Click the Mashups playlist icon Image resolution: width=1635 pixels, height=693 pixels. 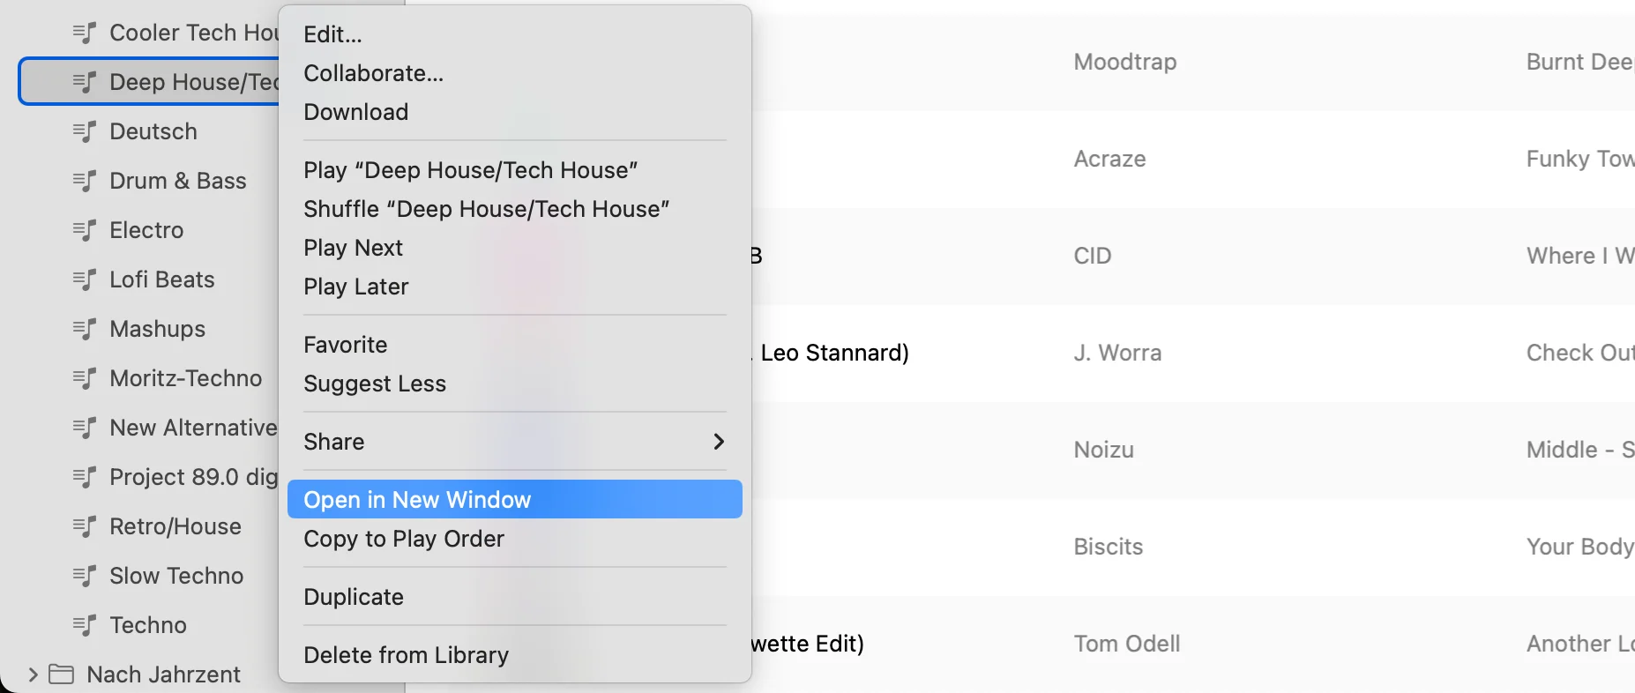[84, 329]
